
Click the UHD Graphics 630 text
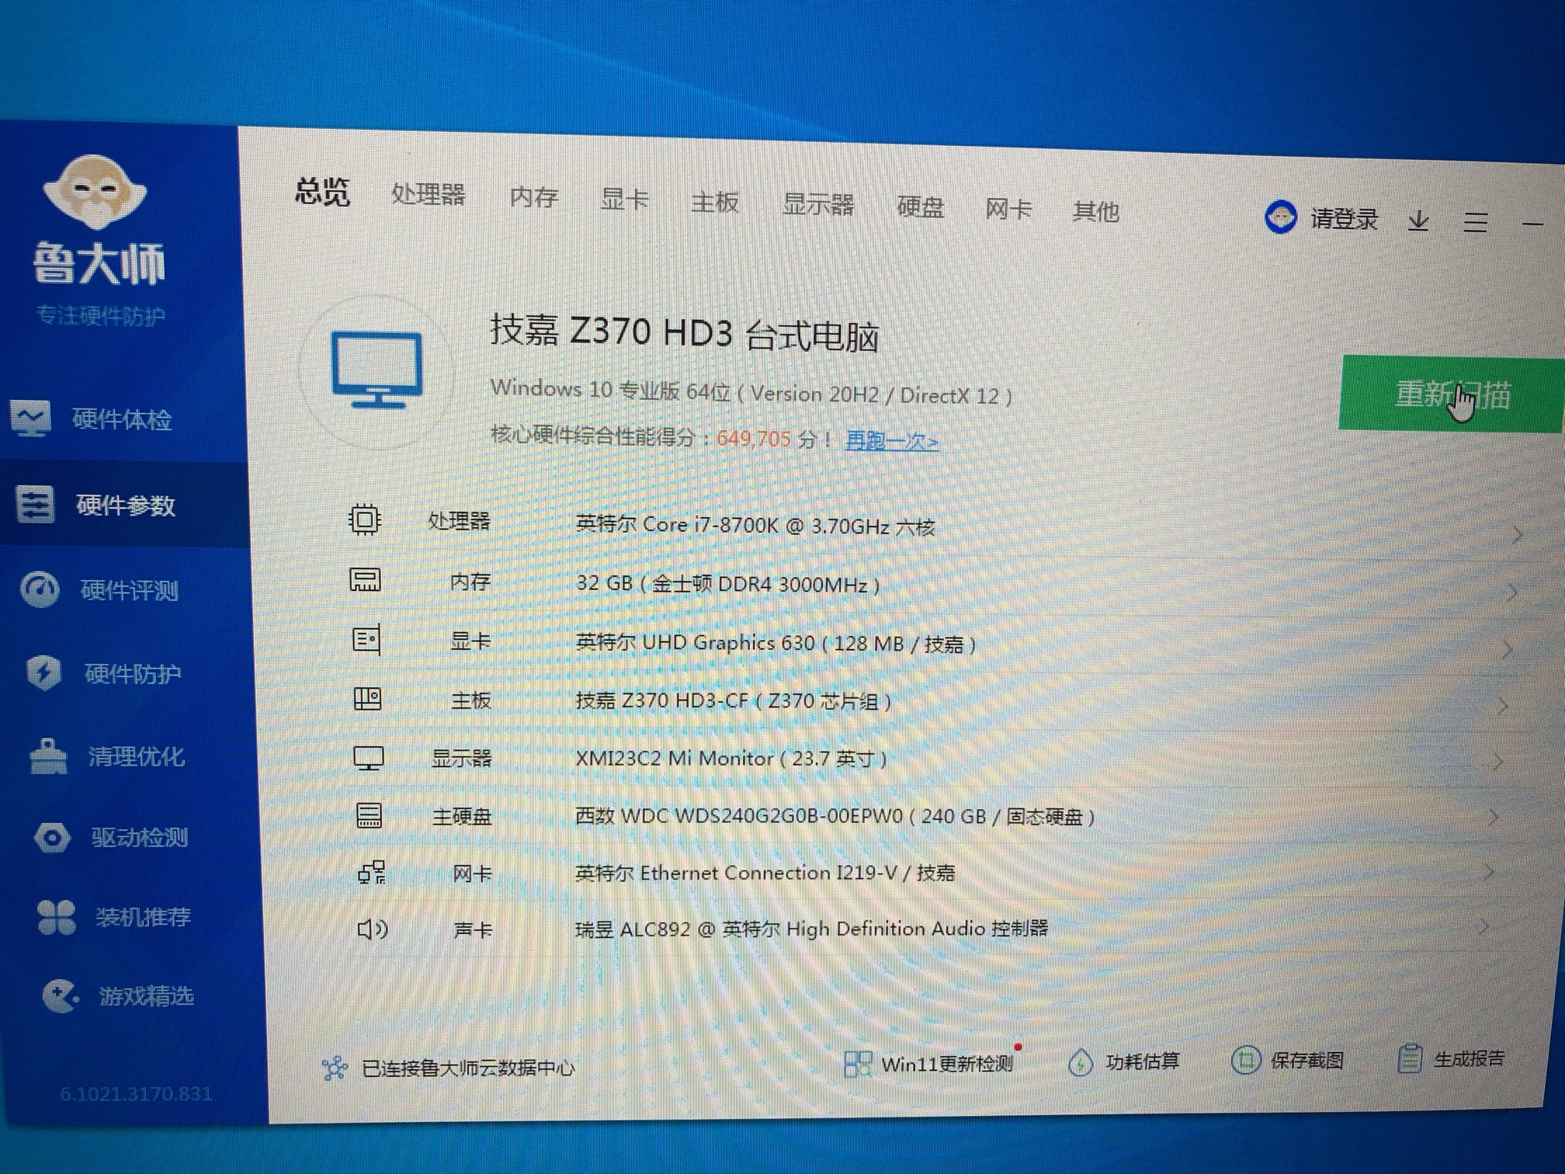(x=775, y=643)
